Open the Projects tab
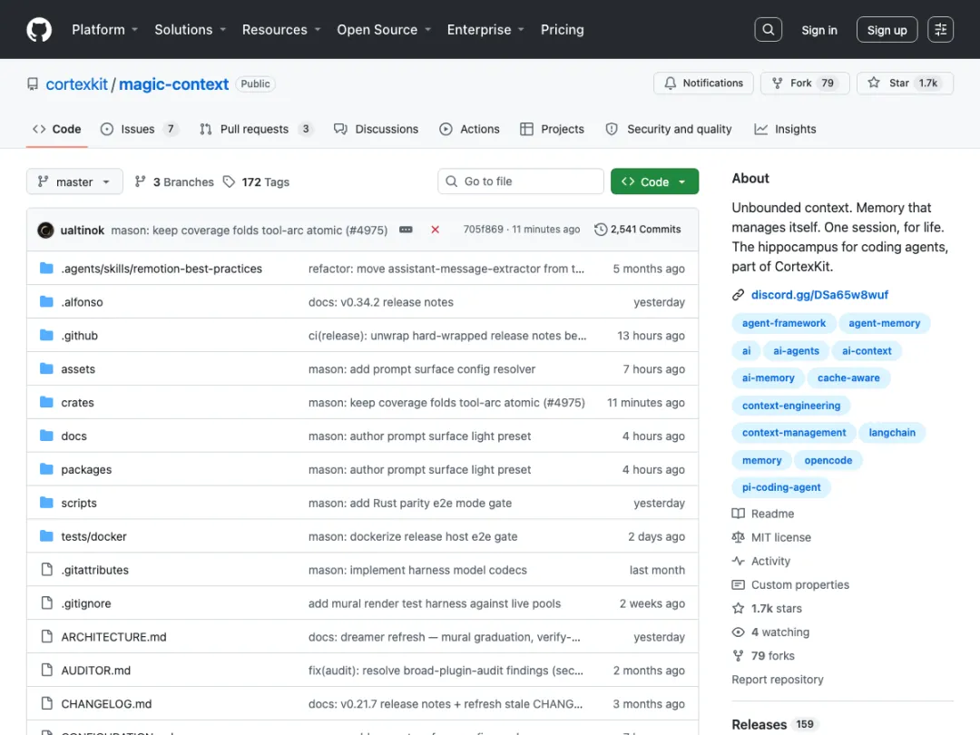Screen dimensions: 980x735 [553, 130]
